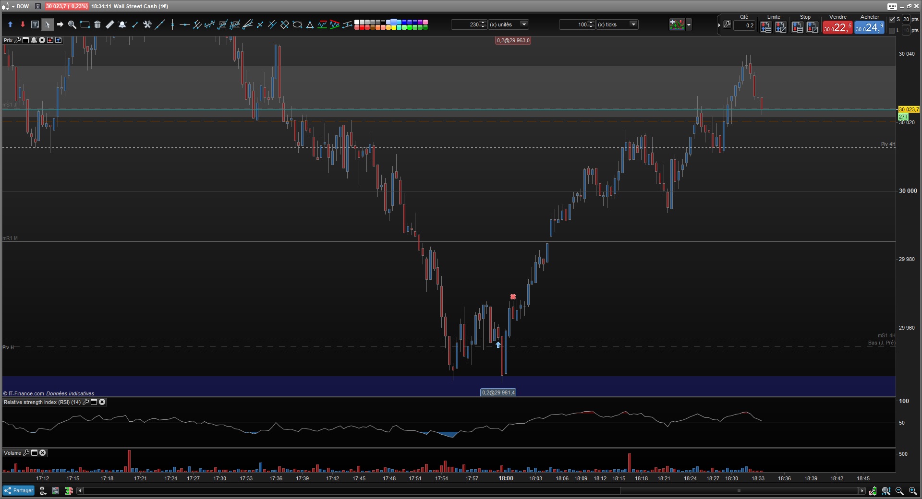922x499 pixels.
Task: Select the cursor pointer tool
Action: [x=48, y=24]
